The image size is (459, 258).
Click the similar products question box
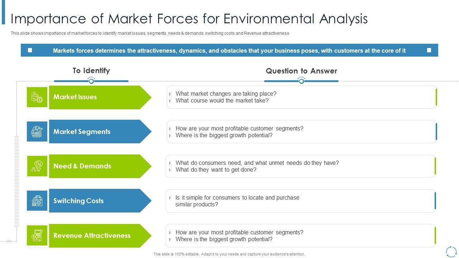pos(301,201)
